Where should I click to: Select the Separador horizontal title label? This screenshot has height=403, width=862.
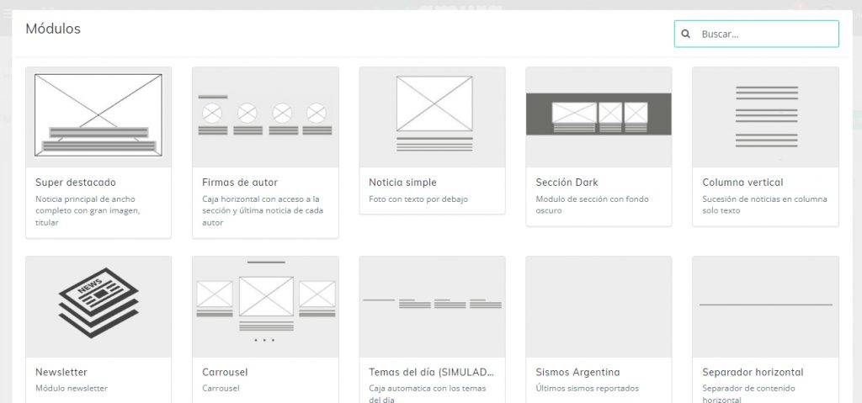coord(753,372)
